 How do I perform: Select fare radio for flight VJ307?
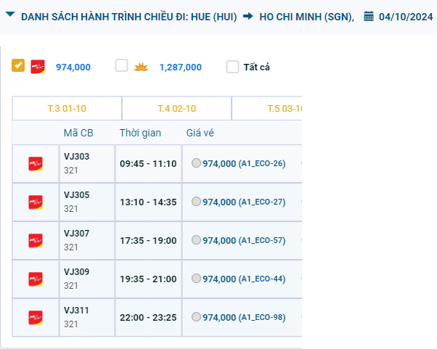click(x=196, y=240)
